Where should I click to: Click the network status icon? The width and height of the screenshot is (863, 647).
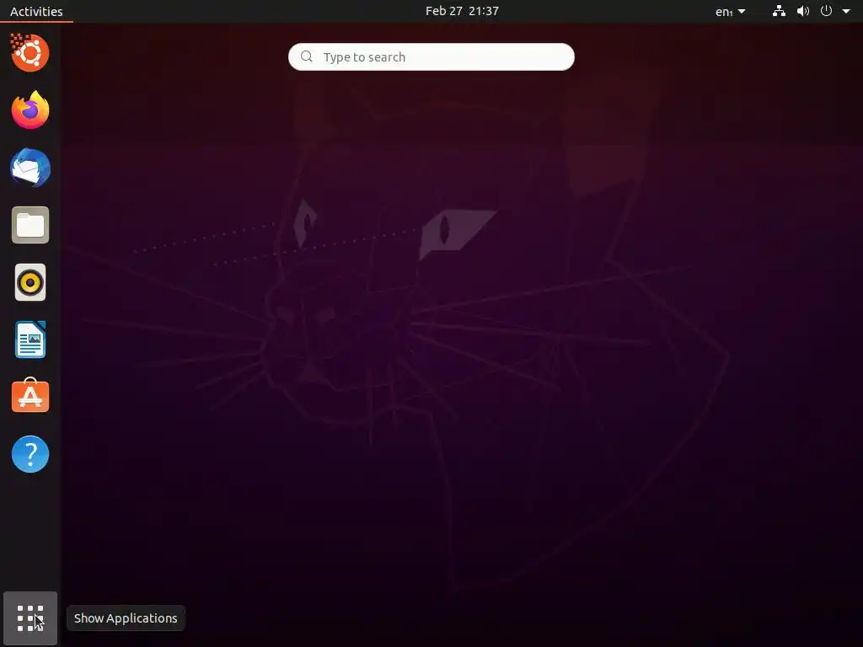point(779,11)
